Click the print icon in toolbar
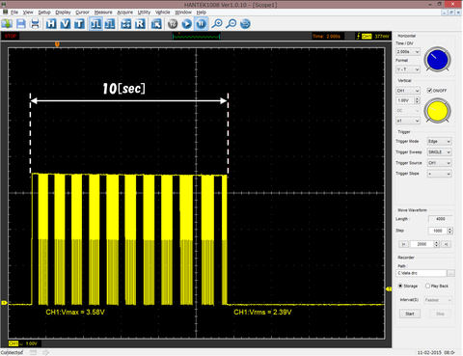Image resolution: width=463 pixels, height=356 pixels. pos(35,24)
